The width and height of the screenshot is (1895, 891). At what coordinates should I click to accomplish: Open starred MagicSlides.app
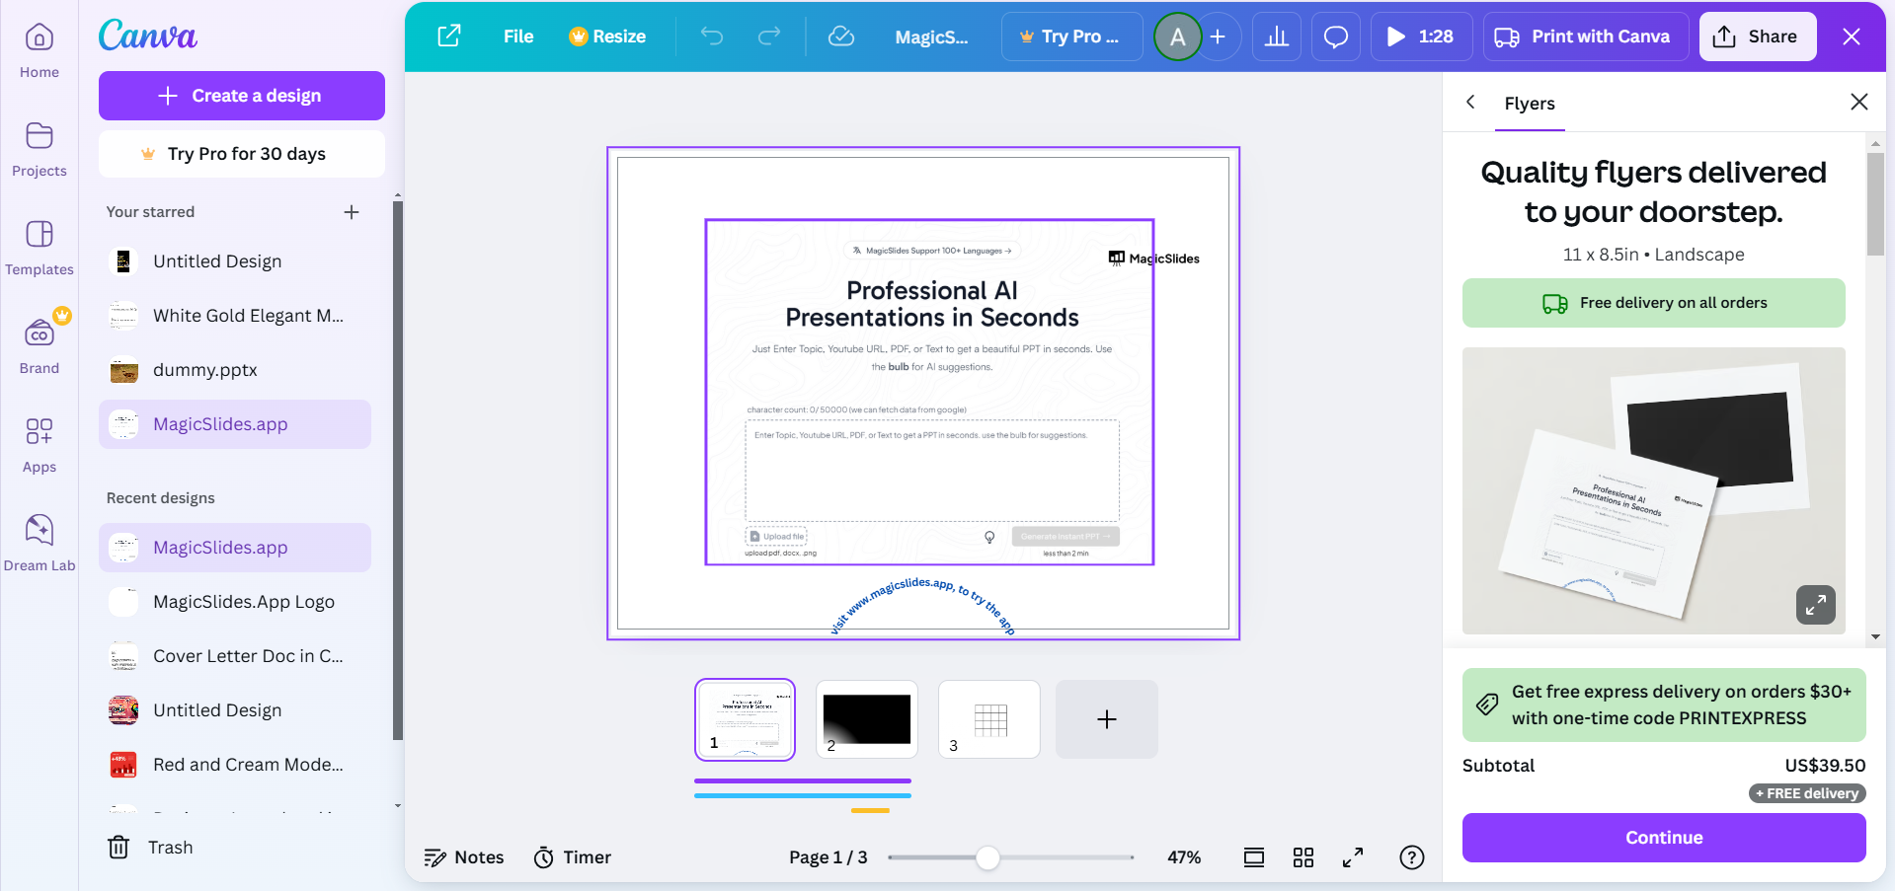coord(235,424)
